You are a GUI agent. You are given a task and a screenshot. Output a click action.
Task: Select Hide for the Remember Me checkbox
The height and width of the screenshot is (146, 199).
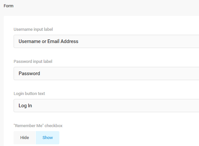25,138
